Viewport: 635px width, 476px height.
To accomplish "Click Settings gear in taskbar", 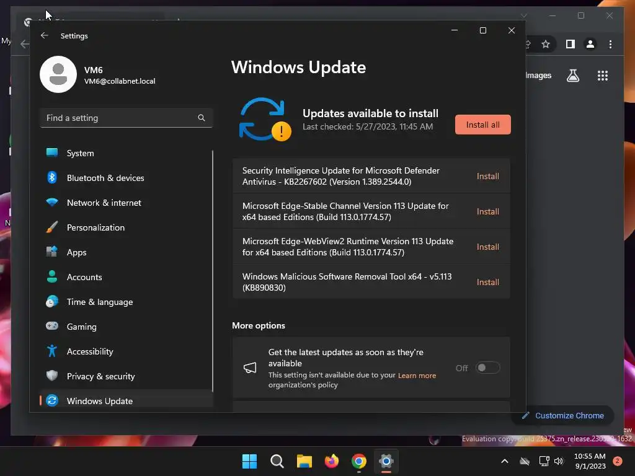I will (x=386, y=461).
